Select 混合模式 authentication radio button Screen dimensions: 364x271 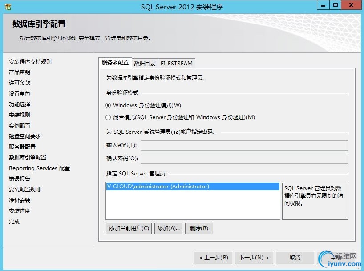point(108,117)
